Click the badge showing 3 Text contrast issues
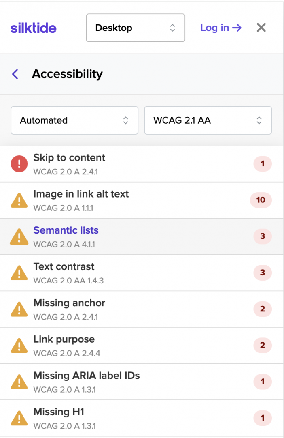This screenshot has width=284, height=438. click(x=263, y=273)
